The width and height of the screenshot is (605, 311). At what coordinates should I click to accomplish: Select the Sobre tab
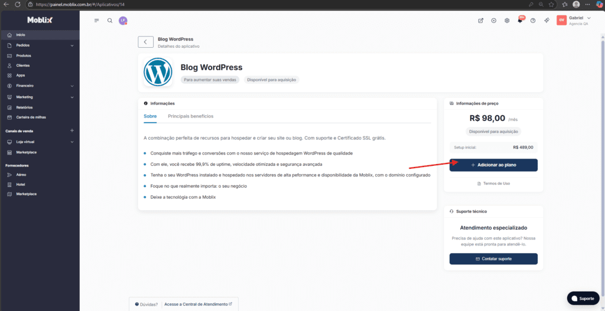point(150,116)
